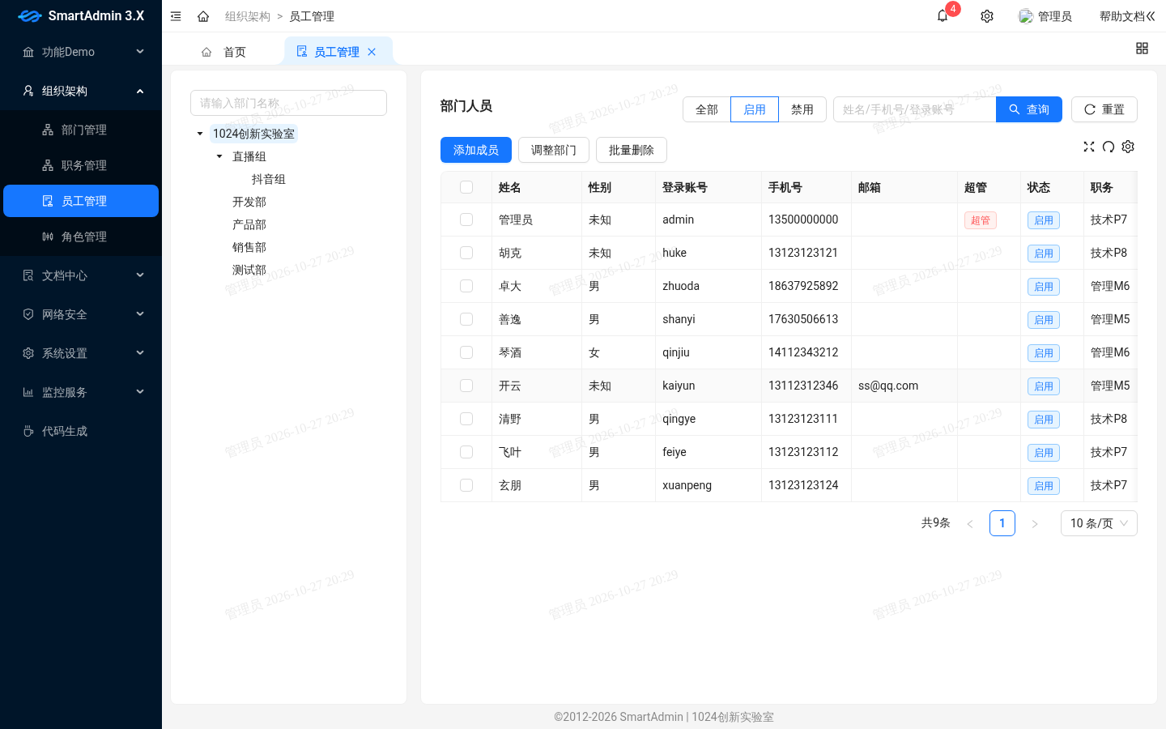
Task: Tick the checkbox for 卓大 row
Action: coord(466,286)
